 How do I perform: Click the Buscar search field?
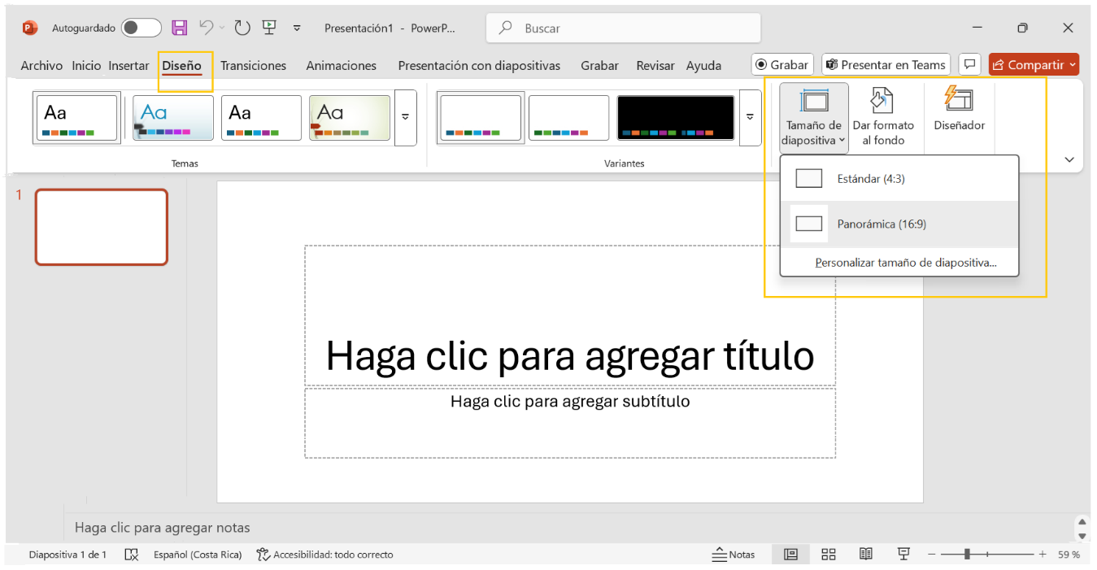click(x=634, y=28)
